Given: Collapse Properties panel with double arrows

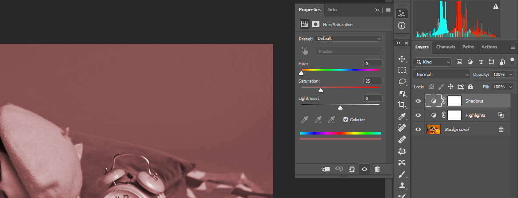Looking at the screenshot, I should 377,10.
